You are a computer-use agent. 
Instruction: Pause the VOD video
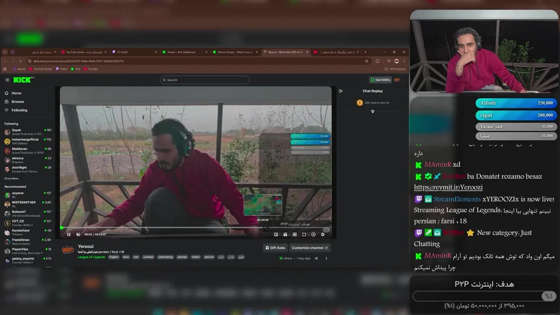pyautogui.click(x=69, y=234)
